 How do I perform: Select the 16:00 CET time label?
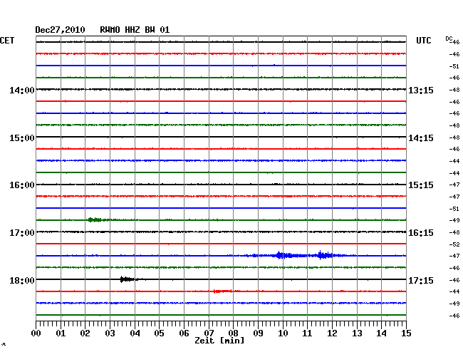22,185
